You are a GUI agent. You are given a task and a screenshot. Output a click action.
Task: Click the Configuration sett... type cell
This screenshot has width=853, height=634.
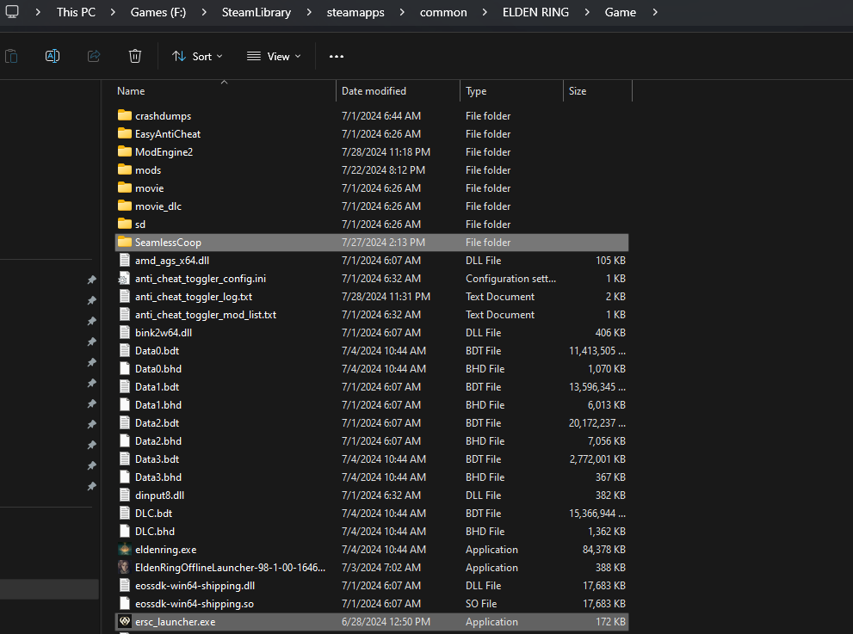[x=510, y=279]
